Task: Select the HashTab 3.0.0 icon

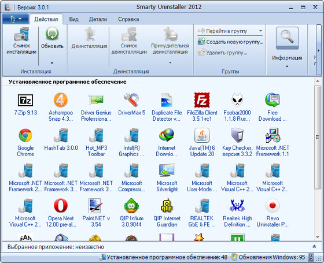Action: click(61, 135)
